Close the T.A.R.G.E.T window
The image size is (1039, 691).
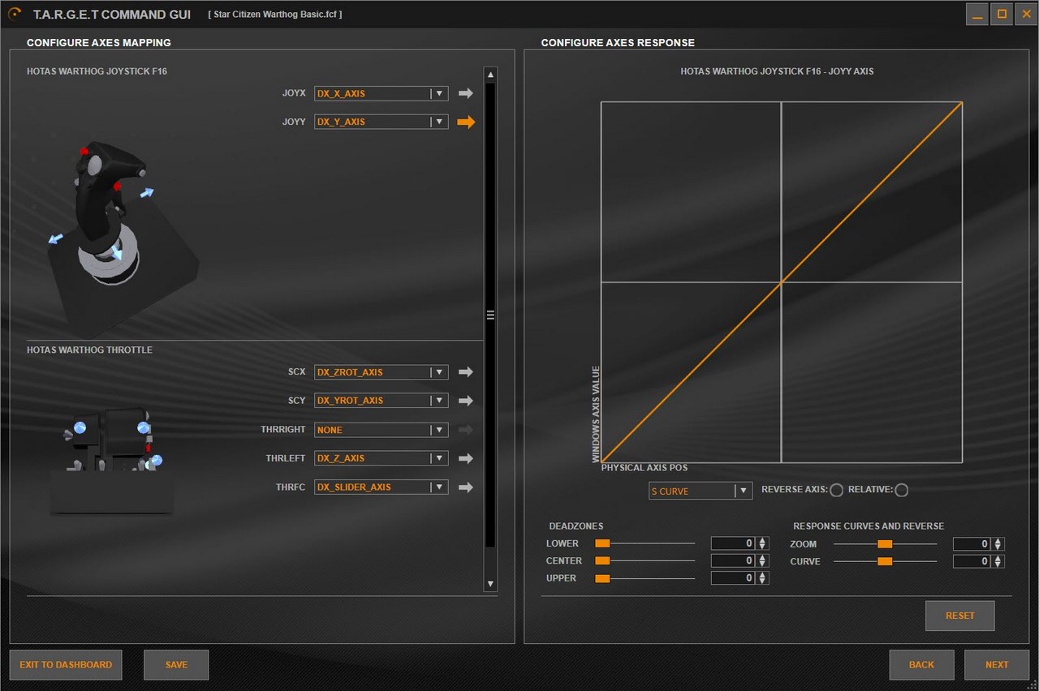pos(1026,14)
